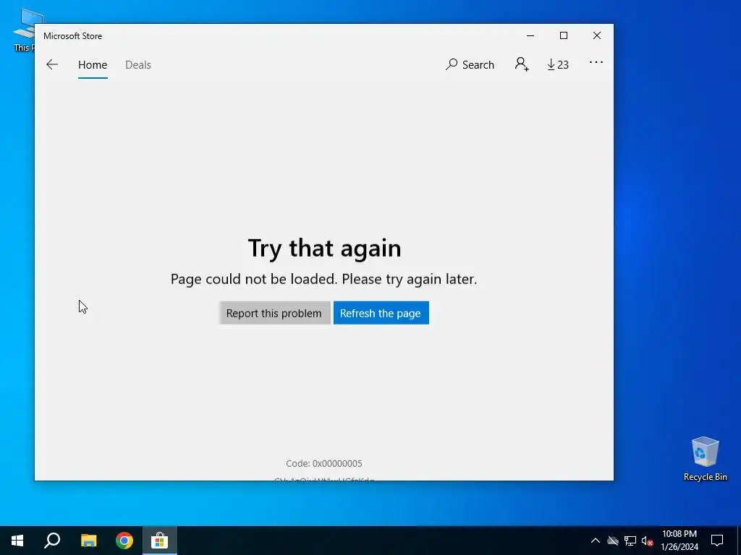Select the Recycle Bin desktop icon
Screen dimensions: 741x555
(x=705, y=459)
